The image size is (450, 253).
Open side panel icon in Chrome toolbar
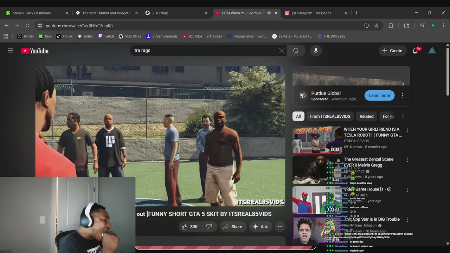(407, 25)
